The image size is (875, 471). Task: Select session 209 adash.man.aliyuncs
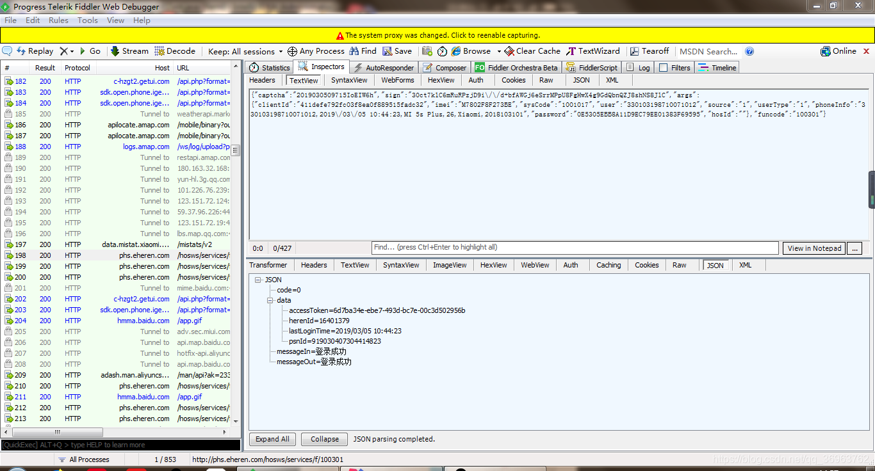pos(117,375)
